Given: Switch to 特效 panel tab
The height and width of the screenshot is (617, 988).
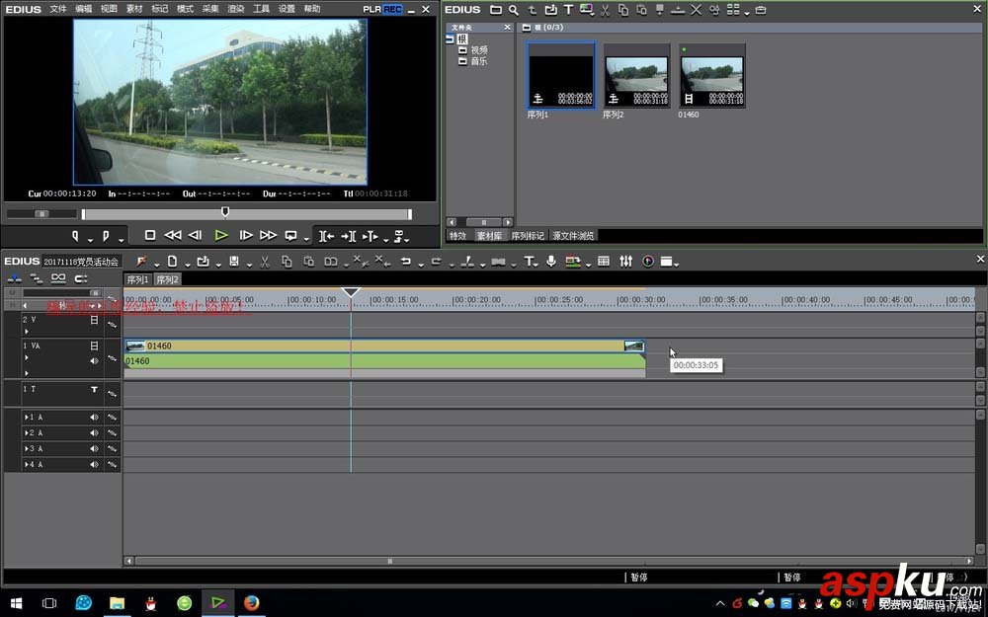Looking at the screenshot, I should click(458, 236).
